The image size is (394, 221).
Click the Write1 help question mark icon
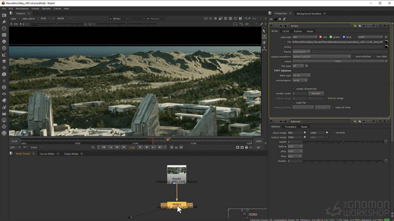[380, 26]
